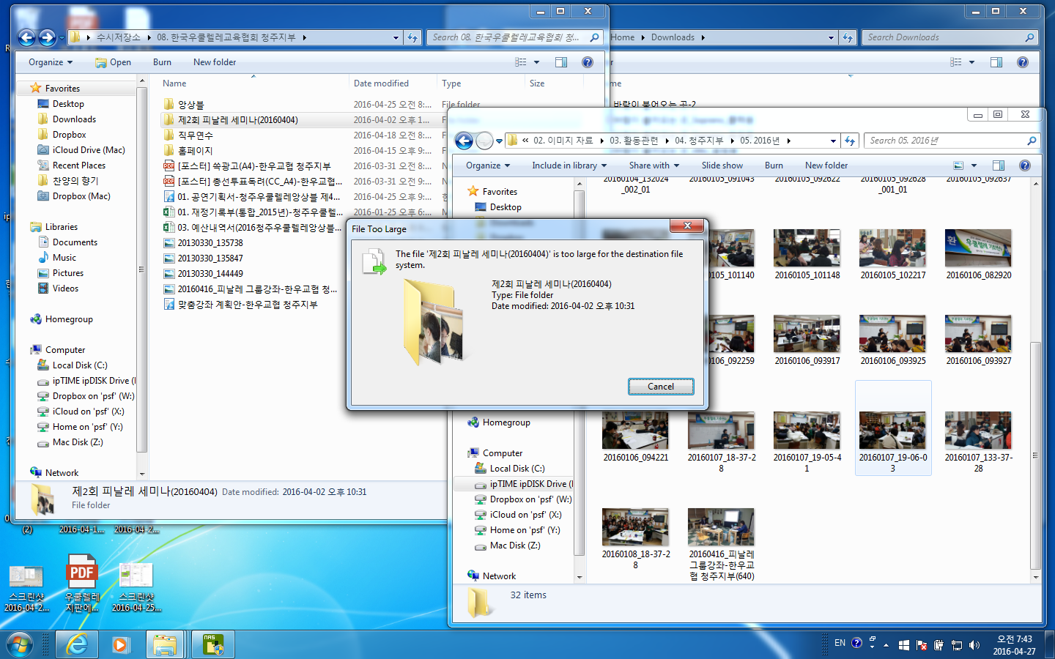Toggle the preview pane in the 05. 2016년 window
The image size is (1055, 659).
tap(999, 165)
